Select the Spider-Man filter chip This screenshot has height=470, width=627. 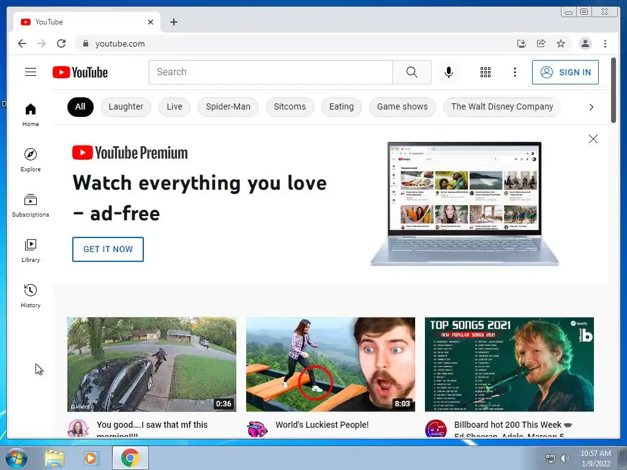tap(228, 106)
